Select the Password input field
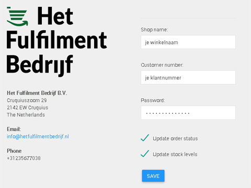This screenshot has width=251, height=188. 188,113
